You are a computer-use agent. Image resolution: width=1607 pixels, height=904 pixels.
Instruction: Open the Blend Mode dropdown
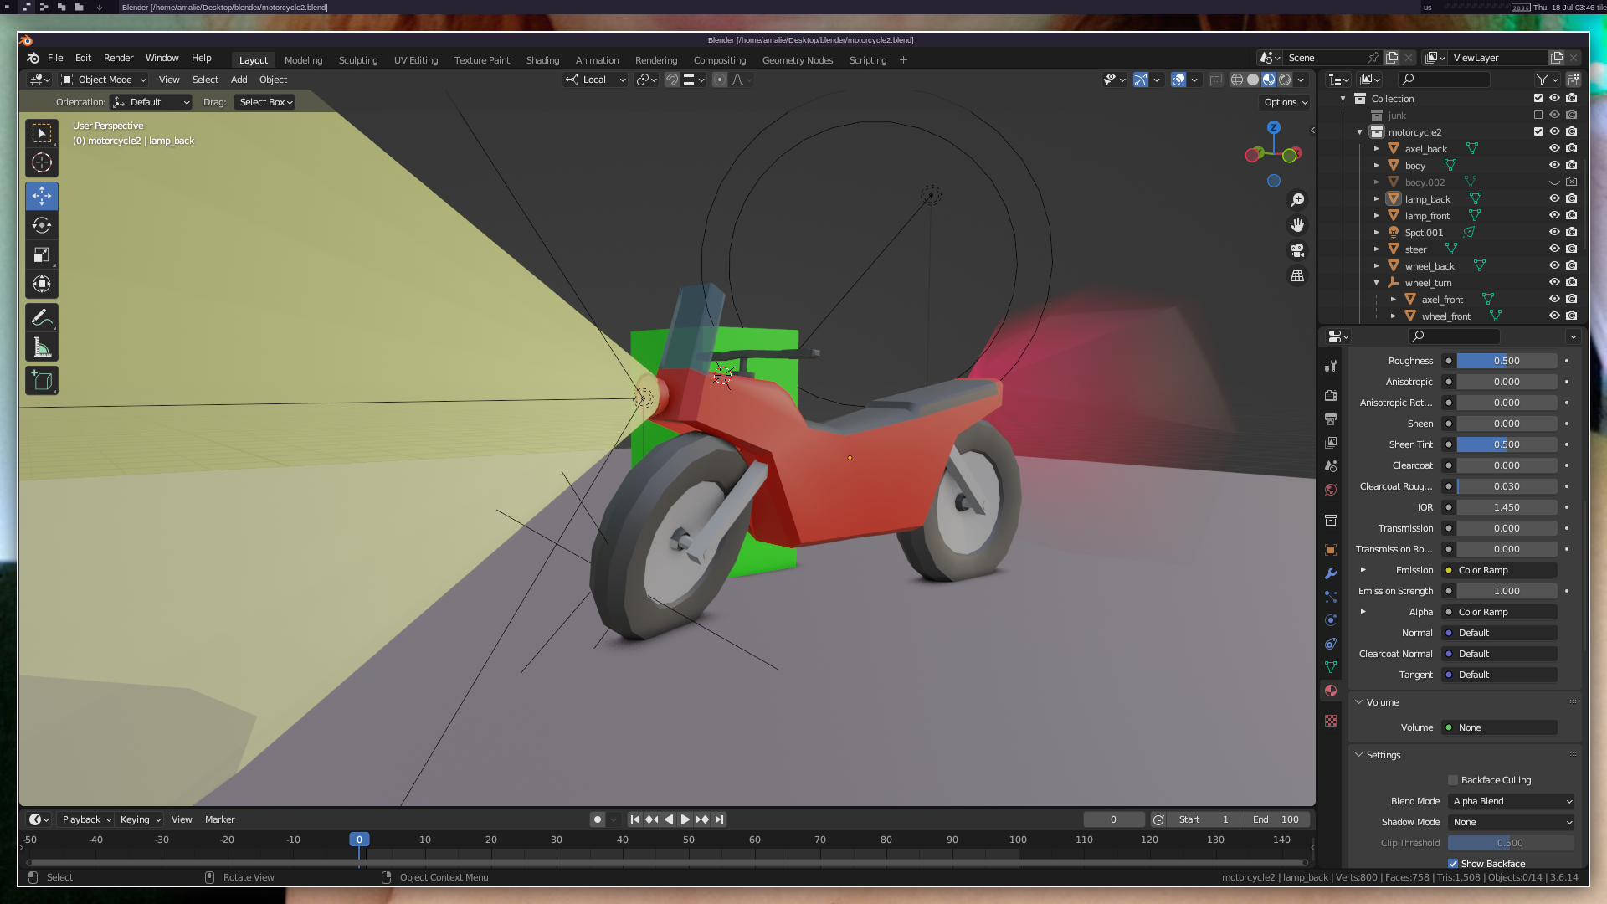coord(1512,801)
